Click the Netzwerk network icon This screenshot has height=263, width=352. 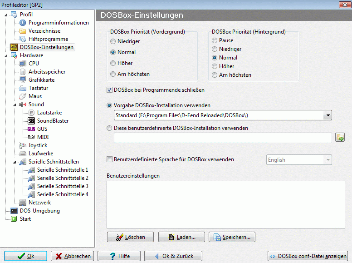[23, 203]
